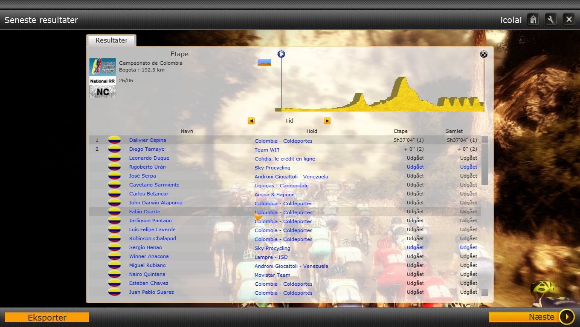Sort by the Navn column header

pos(187,131)
